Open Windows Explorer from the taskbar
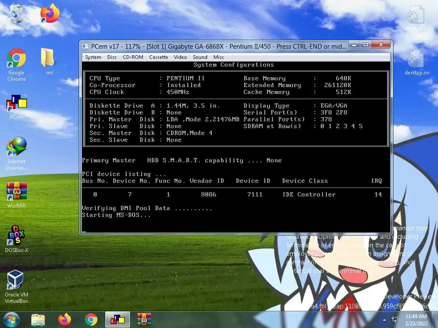Viewport: 438px width, 328px height. (x=38, y=319)
